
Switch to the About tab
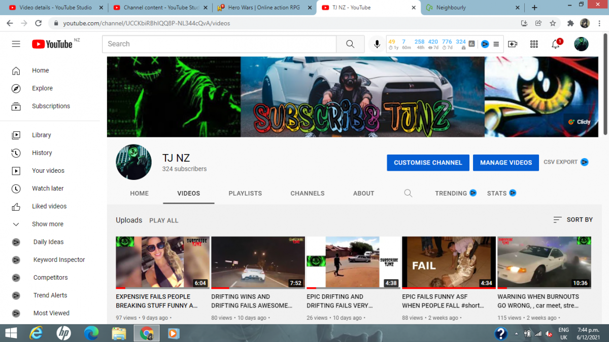coord(363,193)
